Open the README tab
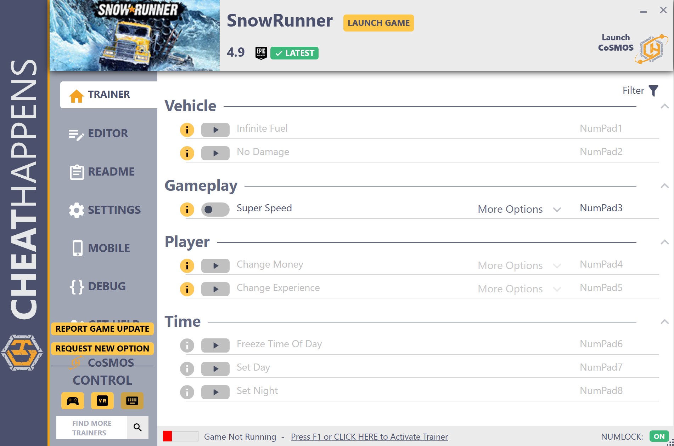674x446 pixels. coord(102,172)
